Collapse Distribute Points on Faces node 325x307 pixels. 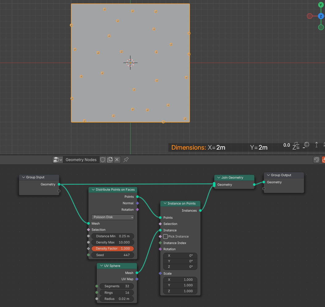(93, 189)
